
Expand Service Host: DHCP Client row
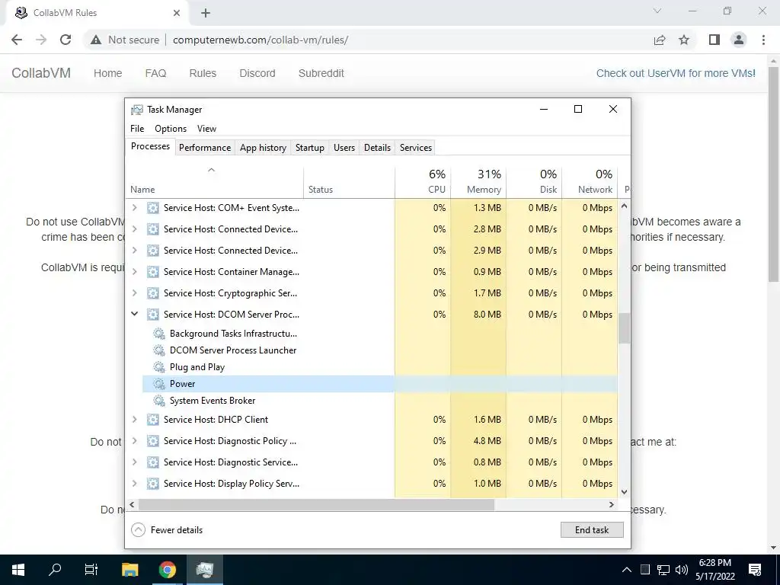(x=134, y=420)
